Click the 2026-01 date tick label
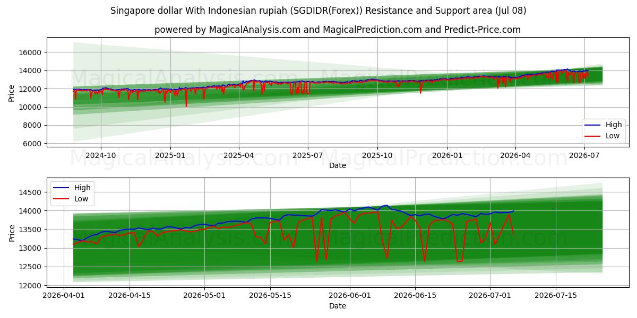637x318 pixels. [447, 156]
